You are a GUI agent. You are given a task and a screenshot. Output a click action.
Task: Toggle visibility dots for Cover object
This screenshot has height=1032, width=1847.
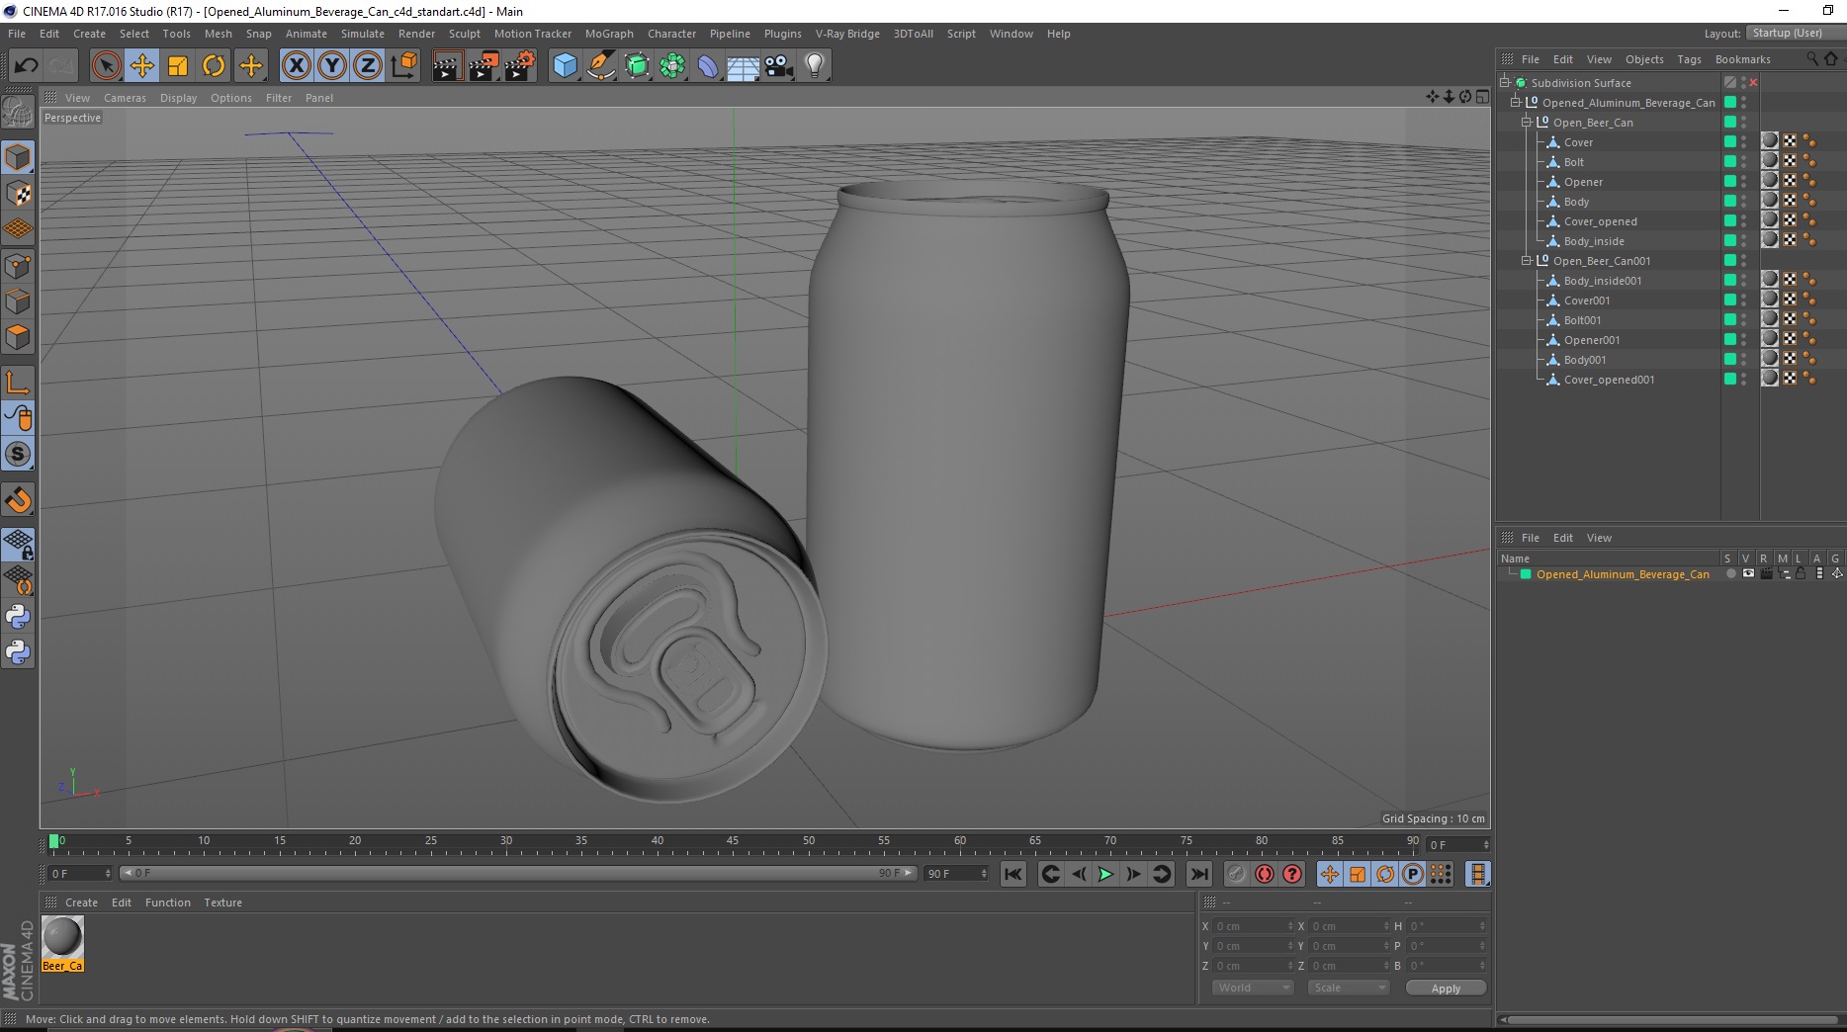pos(1743,142)
